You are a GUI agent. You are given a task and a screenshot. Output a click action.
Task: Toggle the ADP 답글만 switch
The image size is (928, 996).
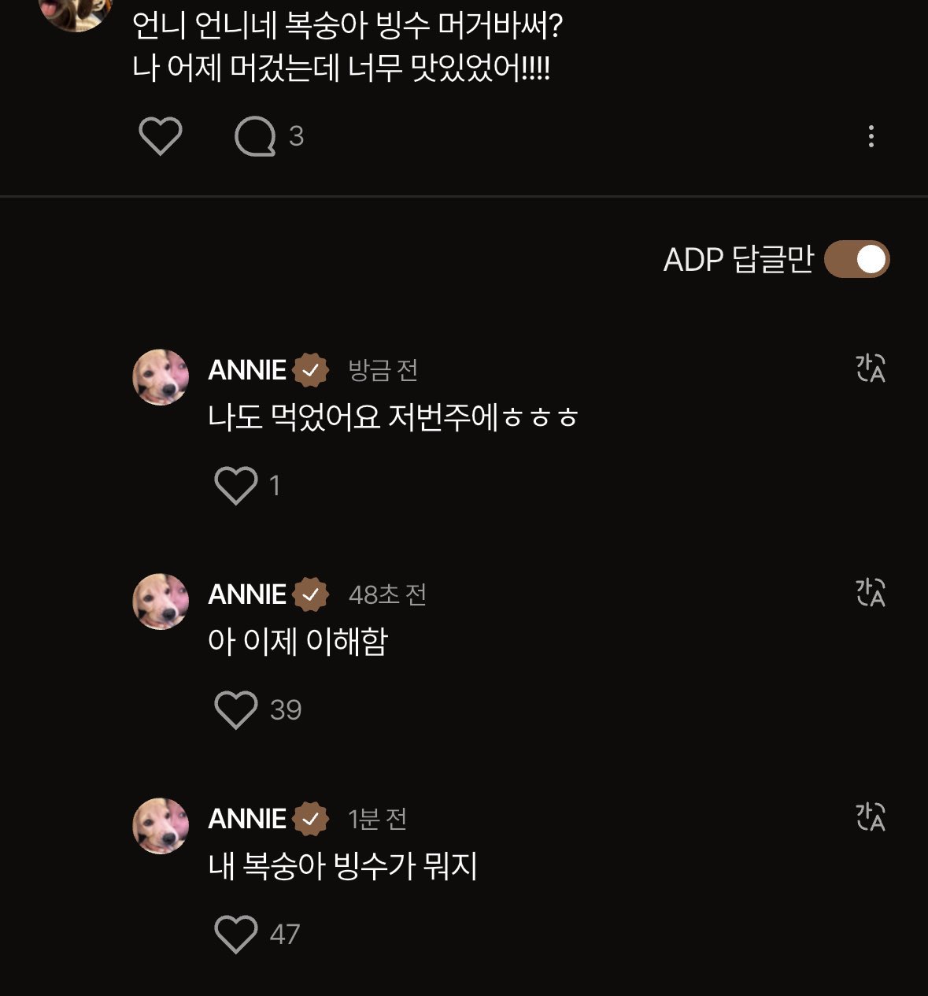coord(856,260)
